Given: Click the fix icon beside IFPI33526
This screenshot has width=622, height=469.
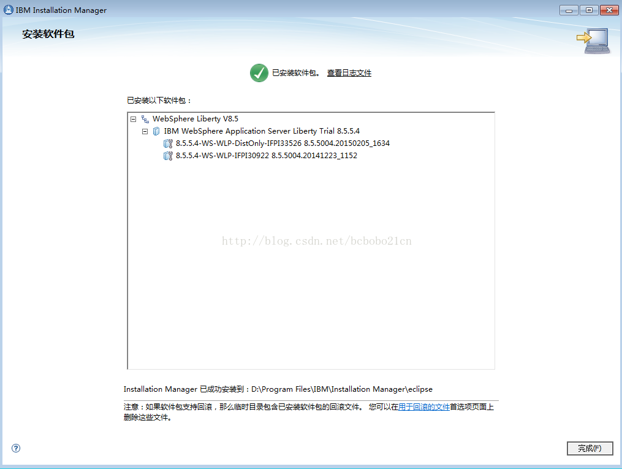Looking at the screenshot, I should (168, 143).
